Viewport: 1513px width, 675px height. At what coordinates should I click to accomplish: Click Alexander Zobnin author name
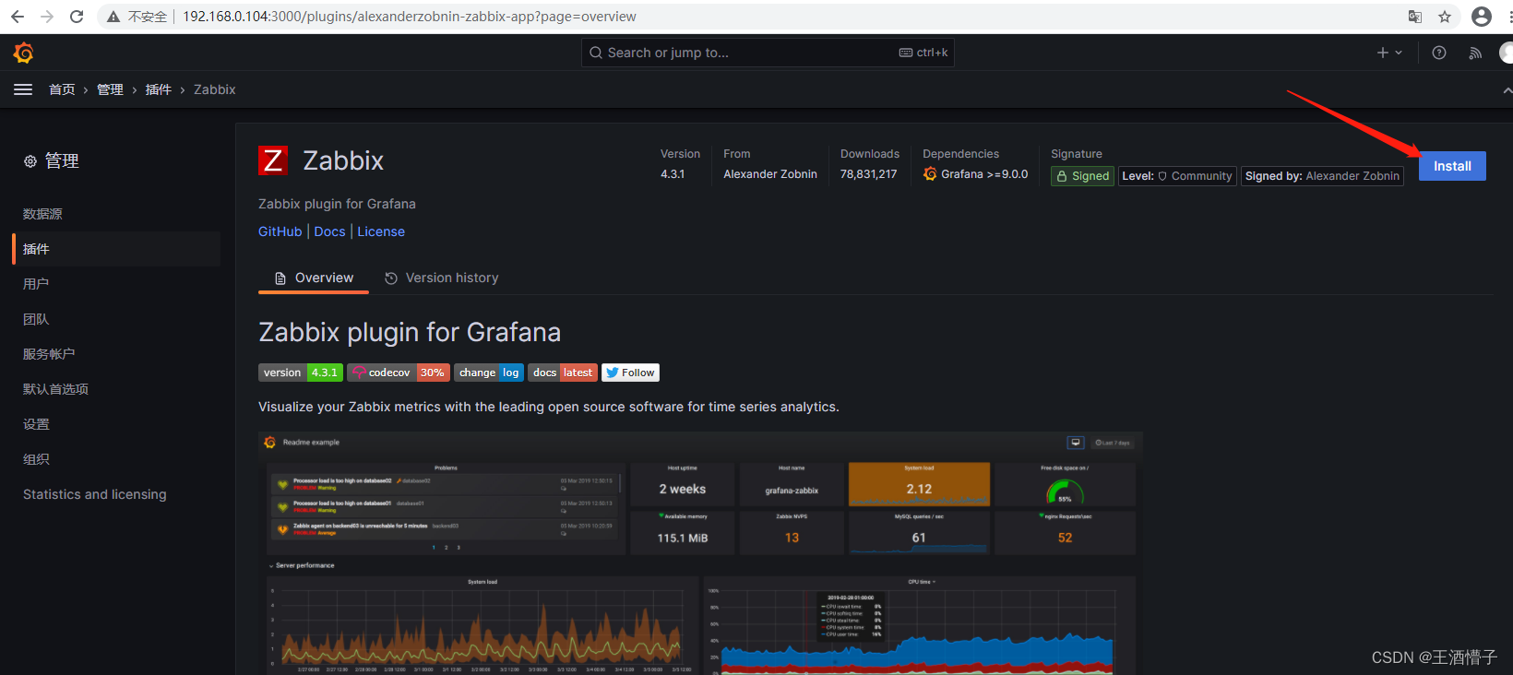tap(770, 174)
